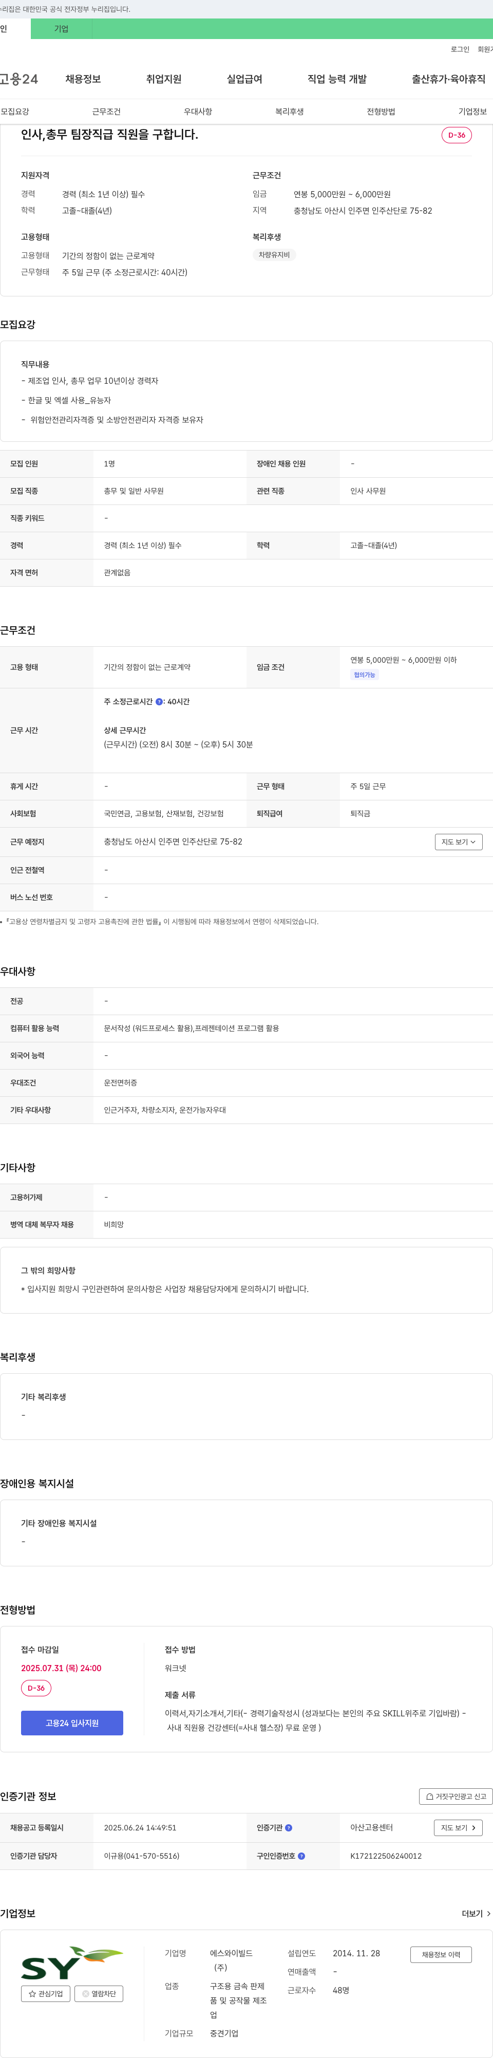Click the deadline text 2025.07.31 (목) 24:00
493x2058 pixels.
(62, 1668)
